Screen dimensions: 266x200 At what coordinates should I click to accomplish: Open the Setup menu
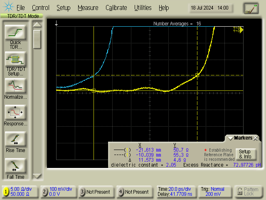64,8
